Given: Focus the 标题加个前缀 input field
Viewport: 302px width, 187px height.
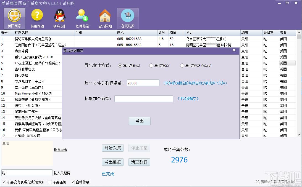Looking at the screenshot, I should pyautogui.click(x=144, y=98).
